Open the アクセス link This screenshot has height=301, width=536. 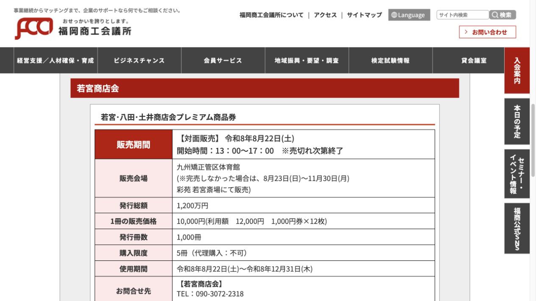click(325, 15)
